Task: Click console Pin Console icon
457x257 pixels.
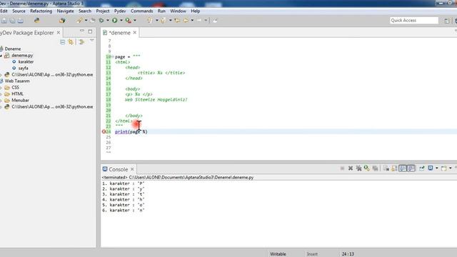Action: coord(422,168)
